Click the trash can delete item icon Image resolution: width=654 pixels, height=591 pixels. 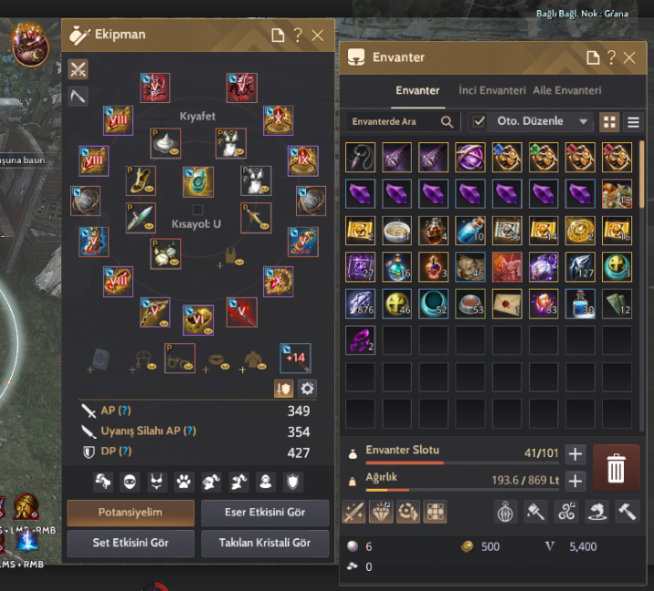point(616,467)
